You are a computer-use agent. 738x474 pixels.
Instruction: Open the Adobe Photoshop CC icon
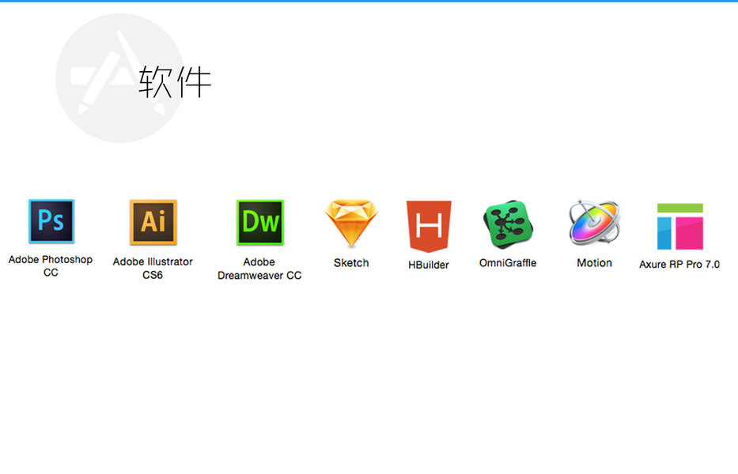tap(51, 220)
